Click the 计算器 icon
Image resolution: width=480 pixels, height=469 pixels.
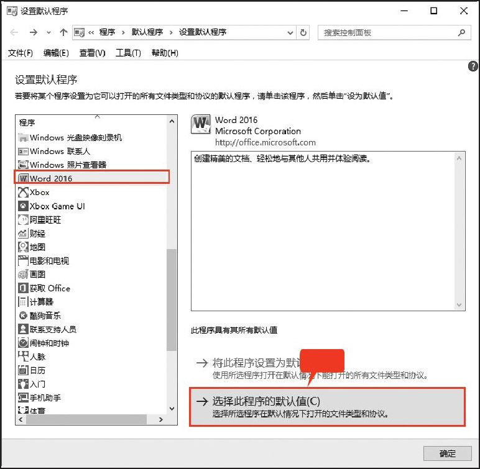(x=23, y=302)
